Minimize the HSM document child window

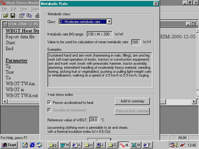(x=188, y=24)
